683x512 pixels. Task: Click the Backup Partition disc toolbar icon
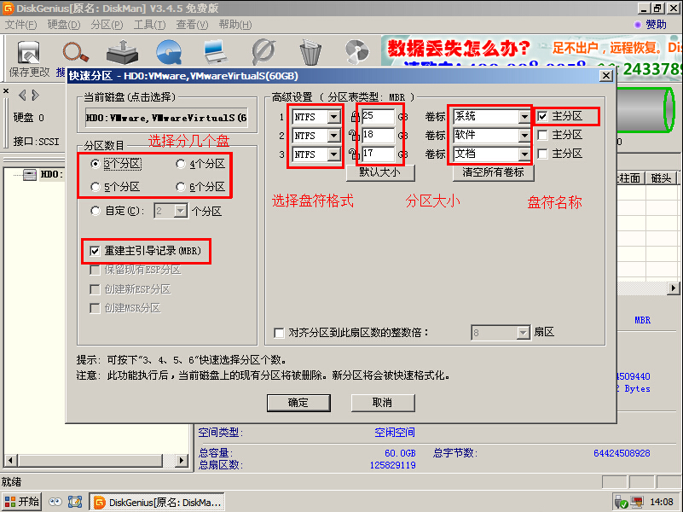click(x=357, y=52)
